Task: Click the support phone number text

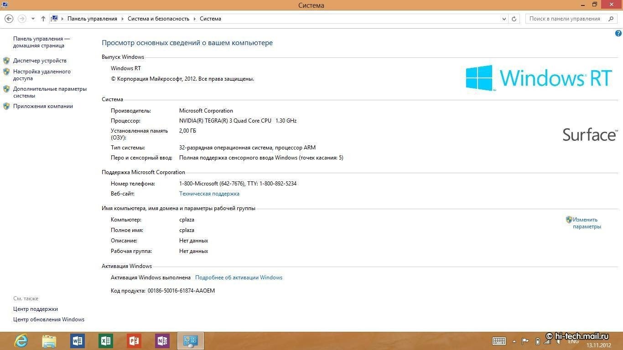Action: click(238, 184)
